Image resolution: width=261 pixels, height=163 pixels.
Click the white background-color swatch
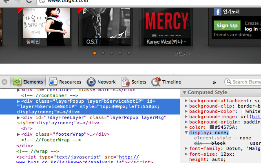243,111
